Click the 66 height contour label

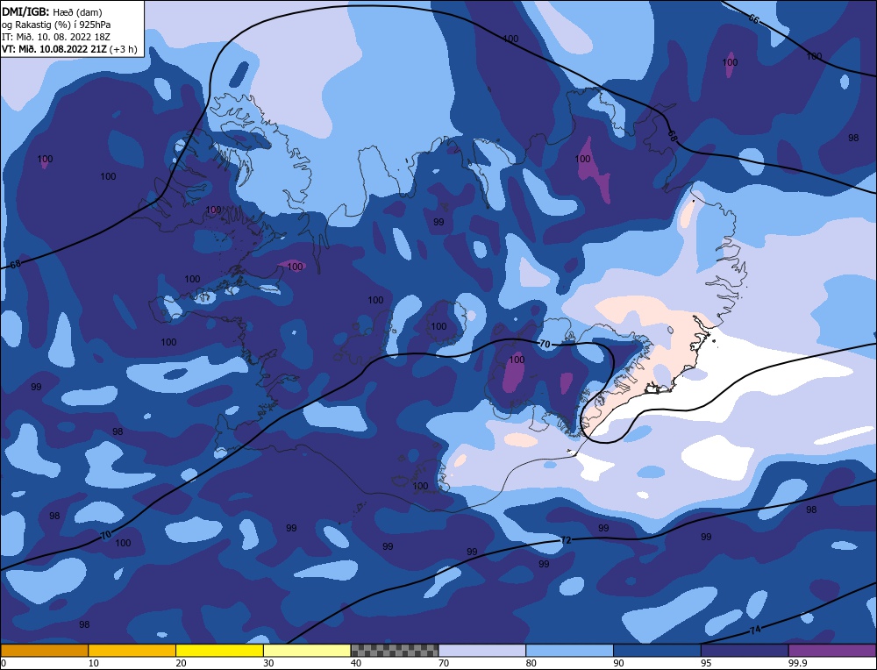tap(754, 19)
